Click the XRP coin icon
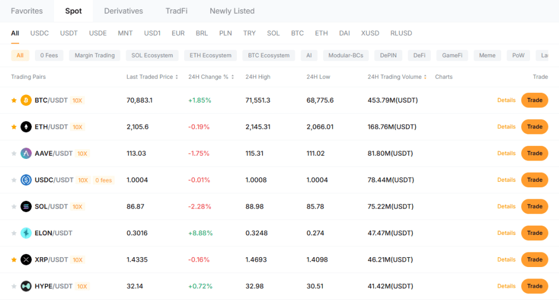This screenshot has height=302, width=559. tap(26, 259)
